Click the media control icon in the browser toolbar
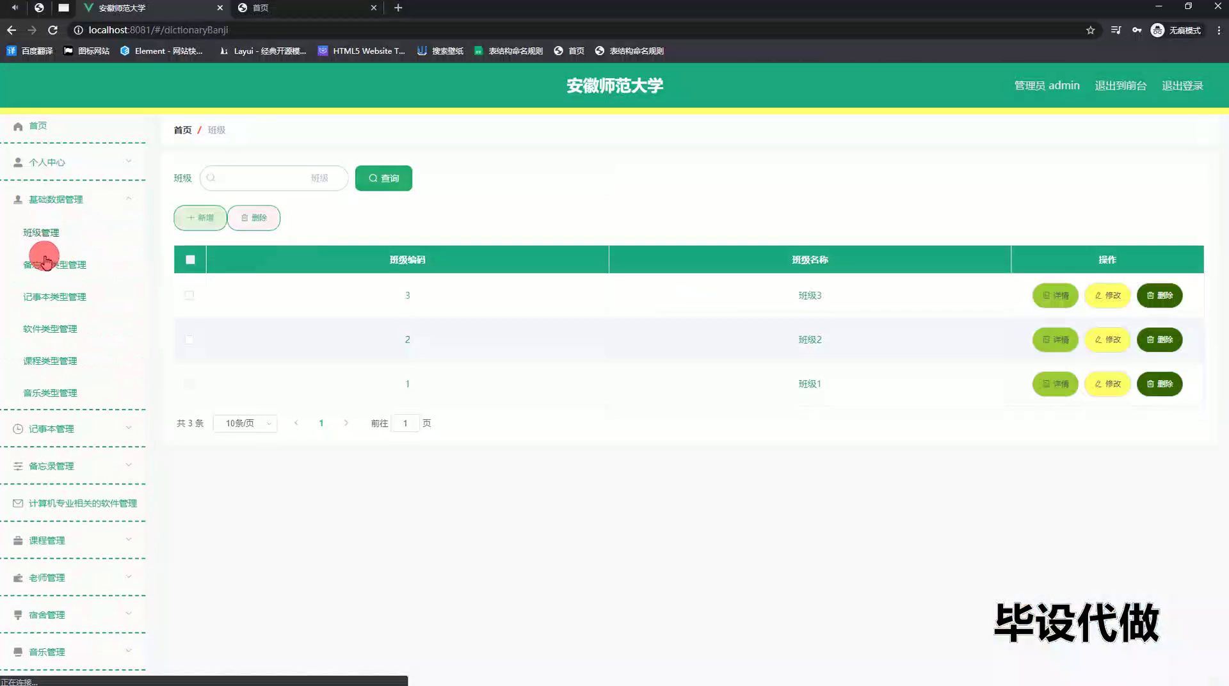The image size is (1229, 686). 1116,30
